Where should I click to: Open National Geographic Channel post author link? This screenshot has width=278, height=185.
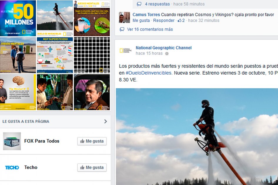(164, 48)
